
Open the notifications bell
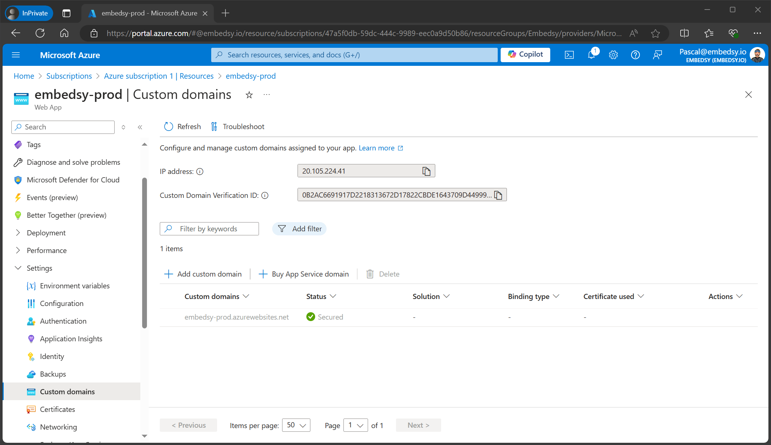pos(591,55)
